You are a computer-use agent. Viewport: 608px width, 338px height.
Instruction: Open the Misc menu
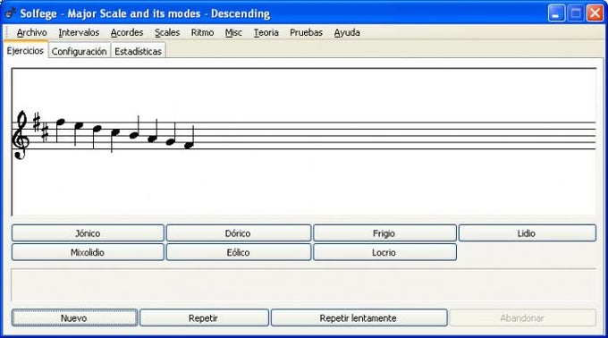233,32
